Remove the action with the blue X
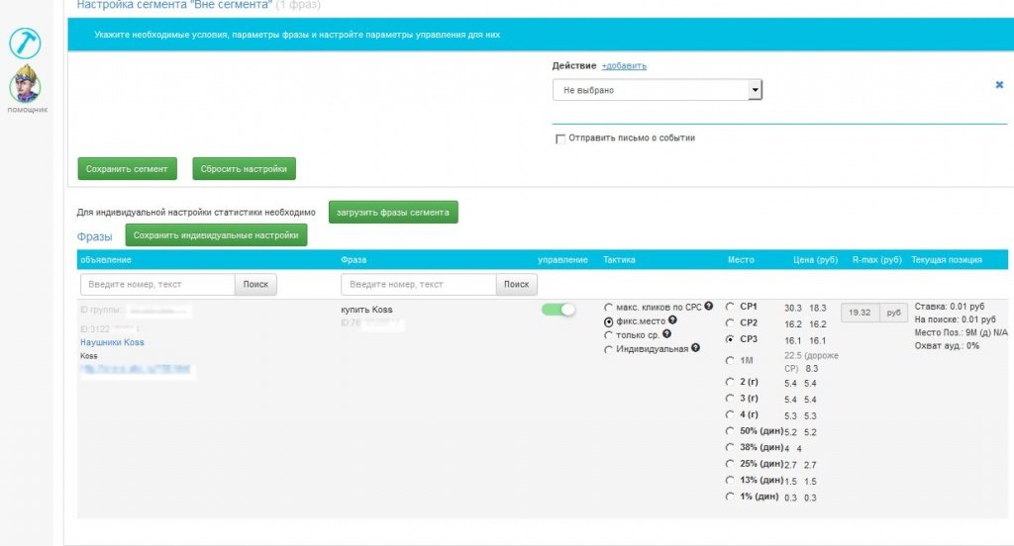The width and height of the screenshot is (1014, 546). tap(999, 85)
